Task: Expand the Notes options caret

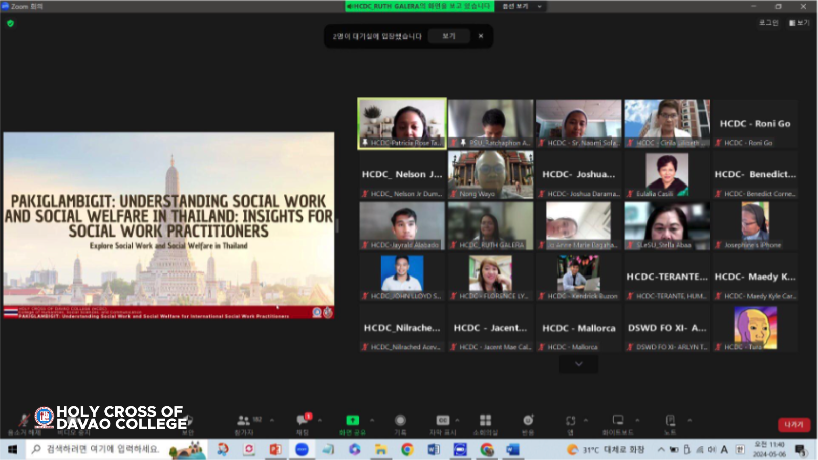Action: coord(690,420)
